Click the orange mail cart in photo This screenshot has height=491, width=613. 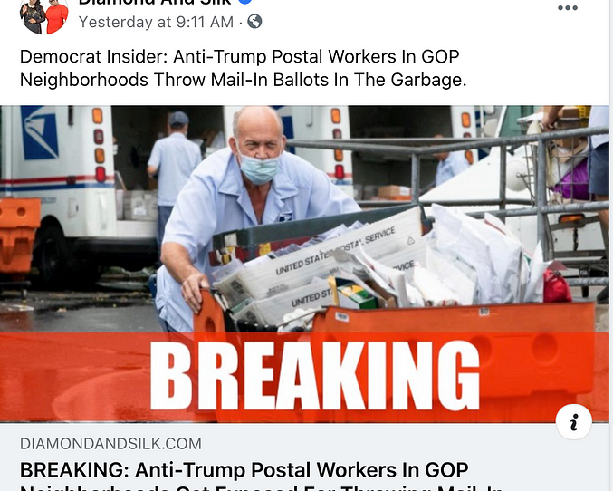[x=395, y=319]
